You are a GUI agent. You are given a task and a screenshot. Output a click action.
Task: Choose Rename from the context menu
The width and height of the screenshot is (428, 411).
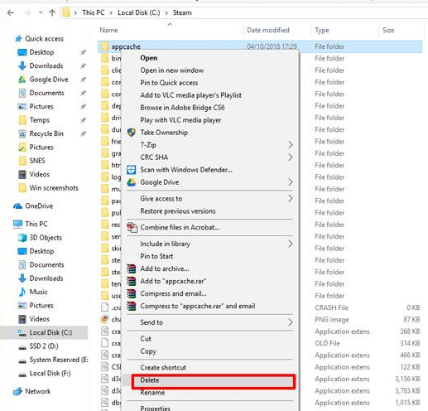point(152,393)
